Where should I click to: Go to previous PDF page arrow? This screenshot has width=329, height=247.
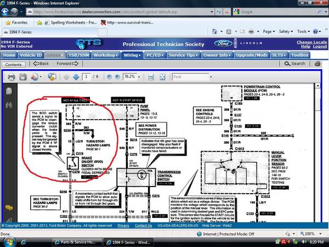point(66,77)
